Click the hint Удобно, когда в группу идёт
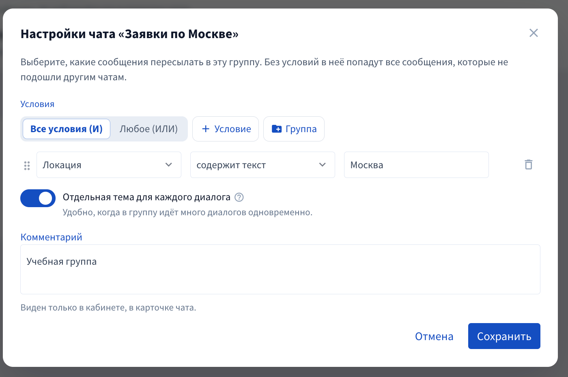Viewport: 568px width, 377px height. pos(187,212)
